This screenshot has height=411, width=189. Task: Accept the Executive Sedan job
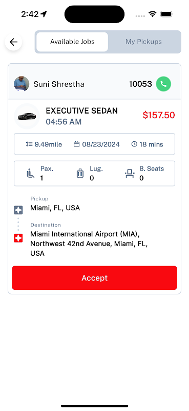coord(94,278)
